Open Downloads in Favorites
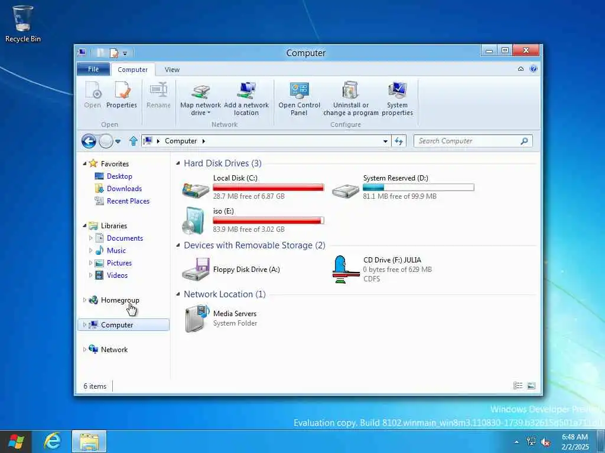 124,188
